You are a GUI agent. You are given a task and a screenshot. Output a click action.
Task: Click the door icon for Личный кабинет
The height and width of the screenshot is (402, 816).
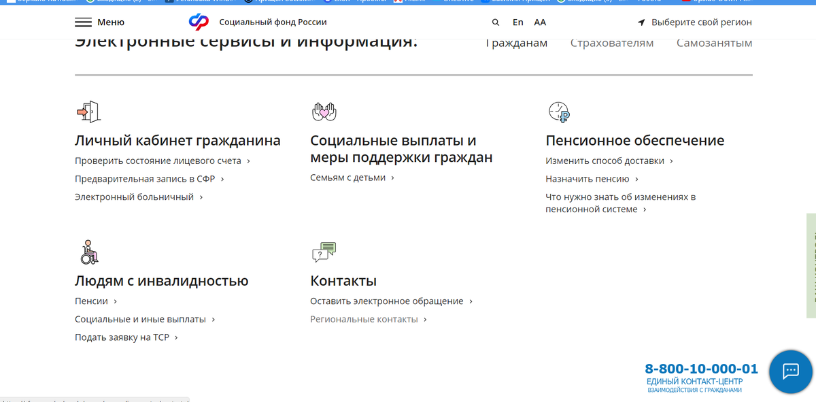coord(88,111)
